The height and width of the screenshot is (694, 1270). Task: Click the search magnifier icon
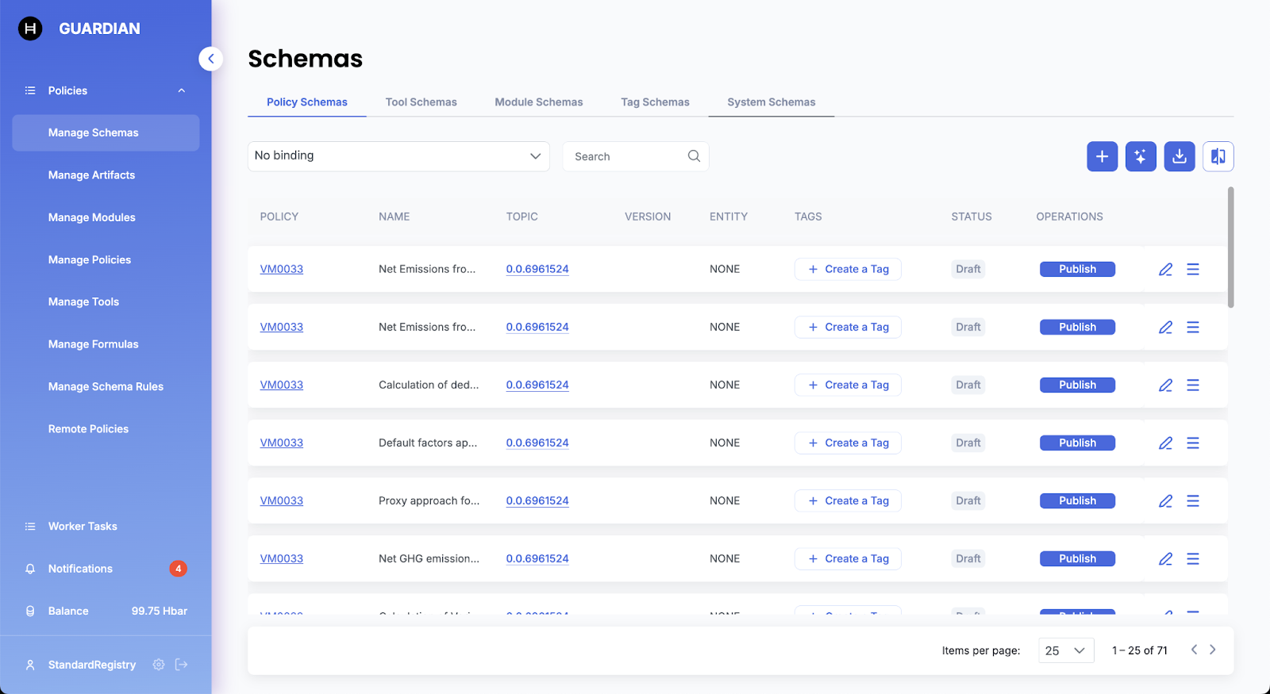(x=694, y=156)
